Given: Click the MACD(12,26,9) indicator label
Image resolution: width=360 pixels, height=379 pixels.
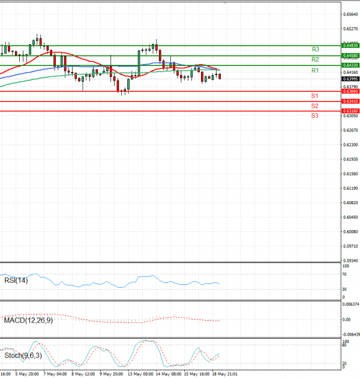Looking at the screenshot, I should point(28,321).
